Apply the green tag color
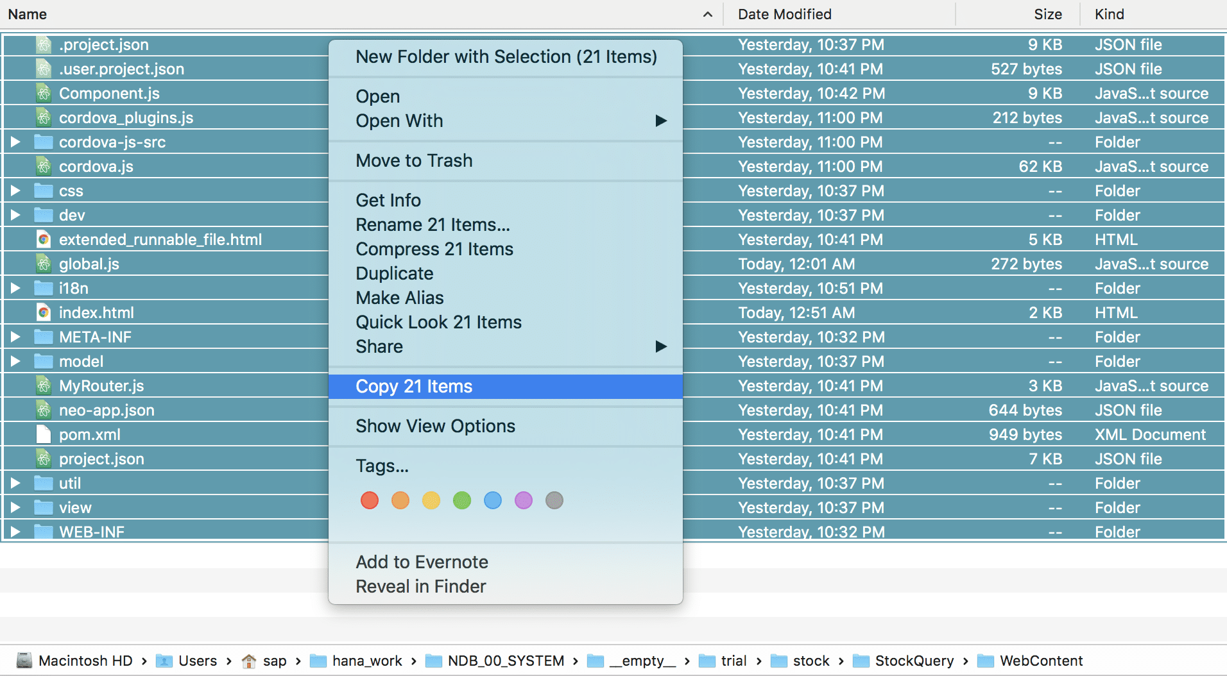This screenshot has width=1227, height=676. 462,500
